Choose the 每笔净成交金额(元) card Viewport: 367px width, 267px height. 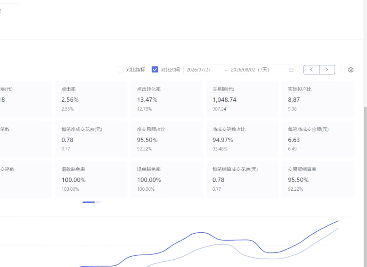pos(318,139)
